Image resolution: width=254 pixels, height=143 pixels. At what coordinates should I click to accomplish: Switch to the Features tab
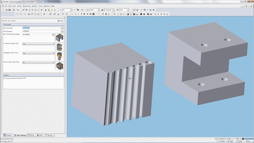click(7, 135)
